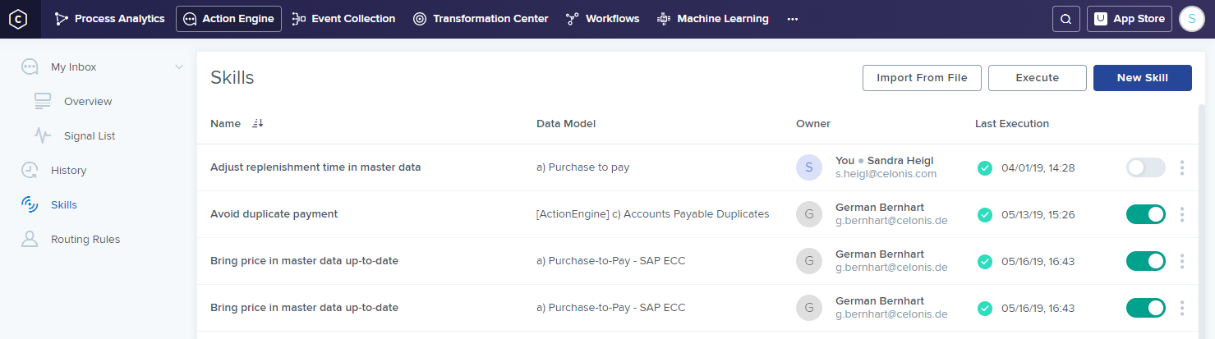Viewport: 1215px width, 339px height.
Task: Open Avoid duplicate payment skill
Action: [274, 214]
